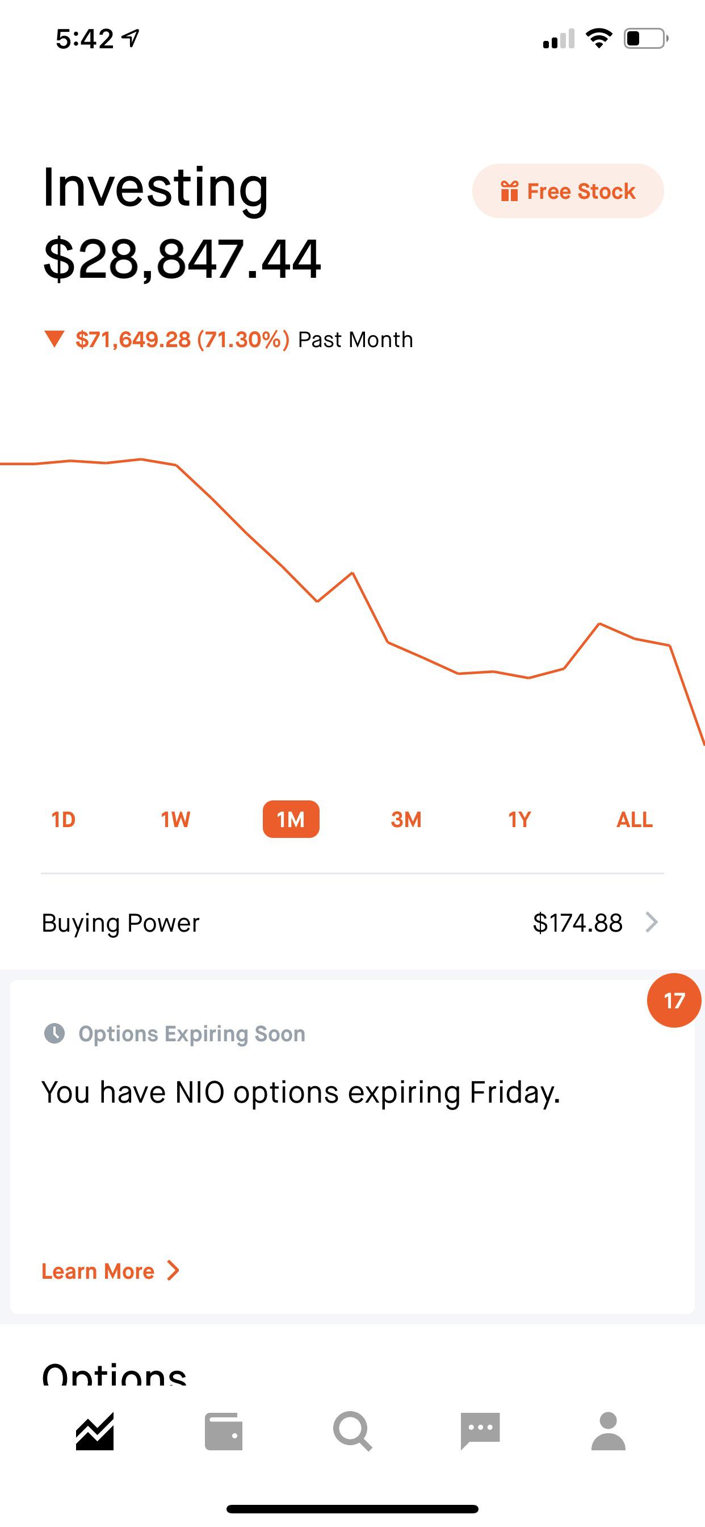Tap the $28,847.44 portfolio balance
Viewport: 705px width, 1527px height.
tap(182, 259)
